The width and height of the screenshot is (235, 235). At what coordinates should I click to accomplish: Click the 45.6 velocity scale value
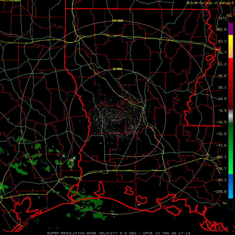pyautogui.click(x=222, y=76)
